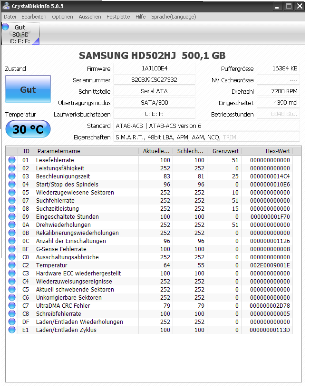The height and width of the screenshot is (391, 310).
Task: Open the Sprache(Language) menu
Action: click(x=174, y=17)
